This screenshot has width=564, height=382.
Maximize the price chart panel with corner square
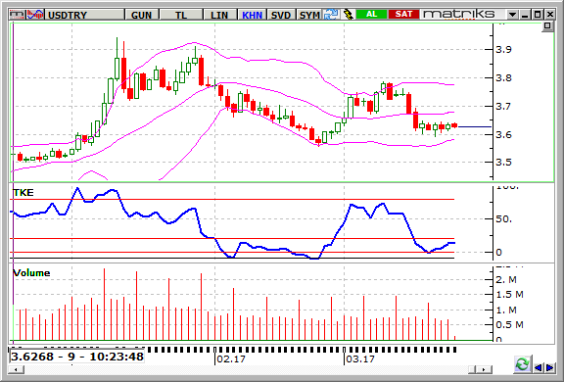click(547, 25)
